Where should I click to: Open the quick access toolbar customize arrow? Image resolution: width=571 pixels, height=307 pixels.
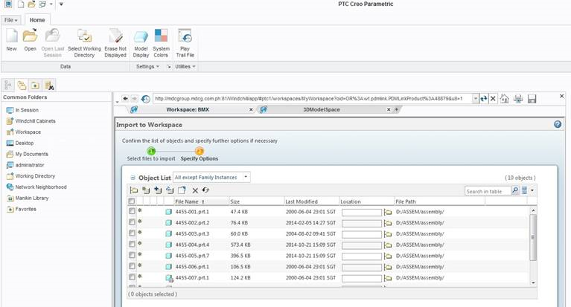pyautogui.click(x=61, y=4)
